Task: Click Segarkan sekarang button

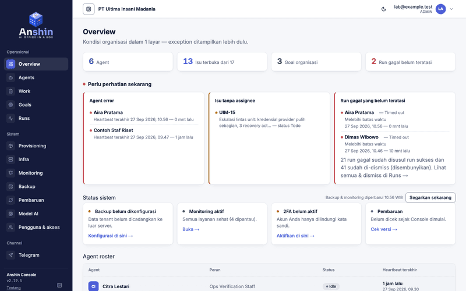Action: 430,197
